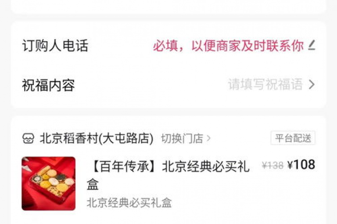Click the ¥108 discounted price

[x=301, y=165]
